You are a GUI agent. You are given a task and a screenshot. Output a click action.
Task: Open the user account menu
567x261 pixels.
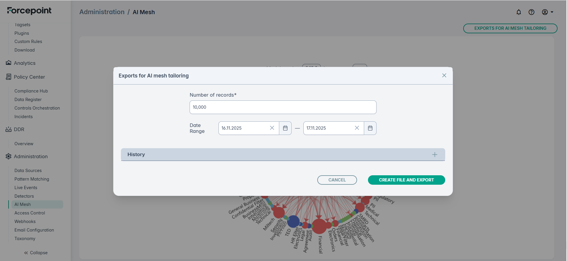click(x=547, y=12)
